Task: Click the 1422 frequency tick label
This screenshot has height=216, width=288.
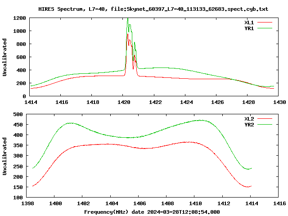Action: point(155,102)
